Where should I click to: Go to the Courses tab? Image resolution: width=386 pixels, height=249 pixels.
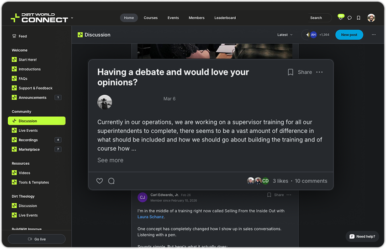pyautogui.click(x=151, y=18)
